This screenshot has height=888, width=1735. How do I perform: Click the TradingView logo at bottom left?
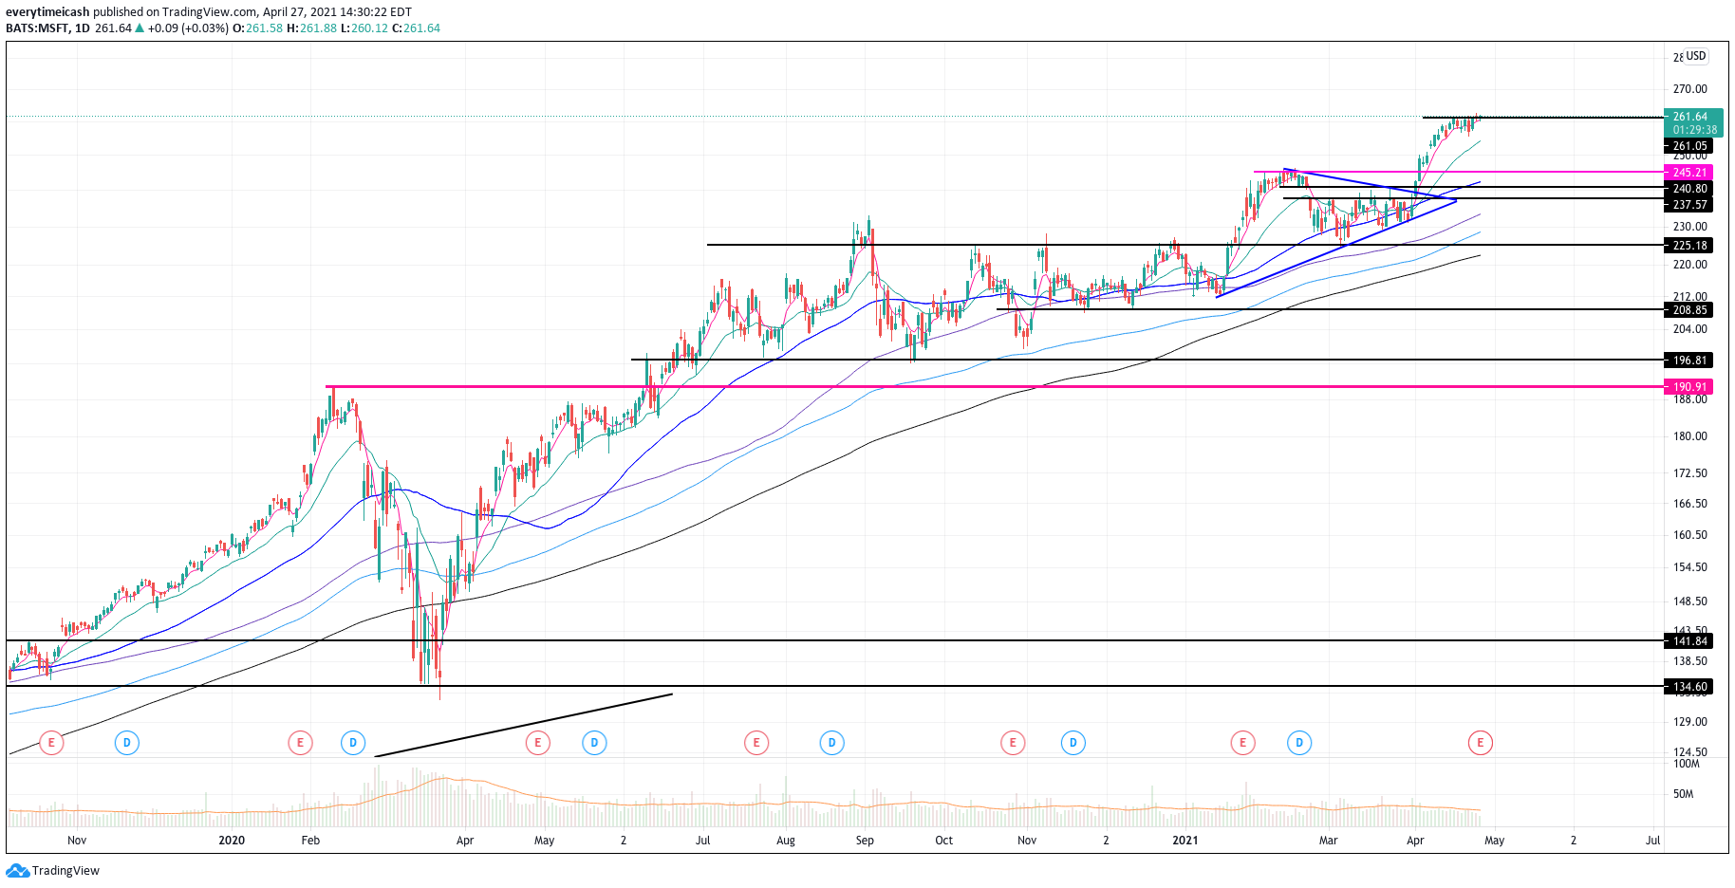click(53, 871)
